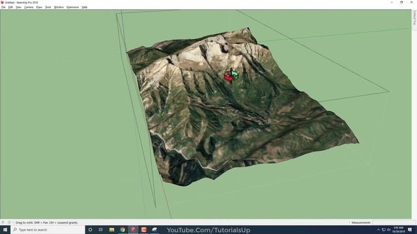Show hidden system tray icons

tap(379, 229)
